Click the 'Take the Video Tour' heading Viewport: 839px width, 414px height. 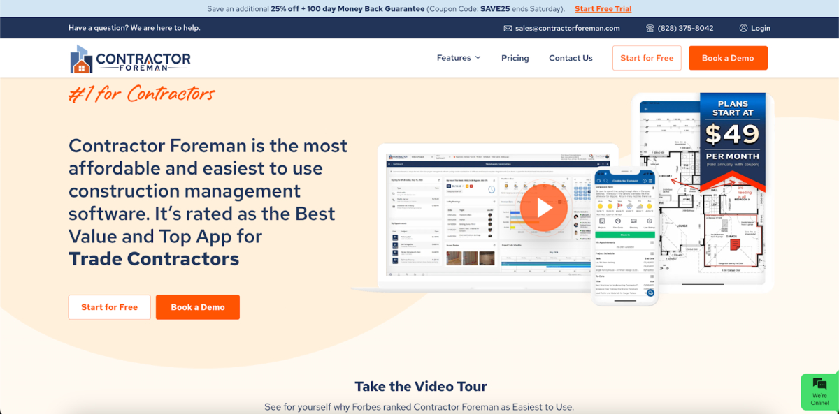(421, 386)
